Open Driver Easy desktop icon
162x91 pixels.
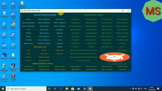(x=4, y=56)
